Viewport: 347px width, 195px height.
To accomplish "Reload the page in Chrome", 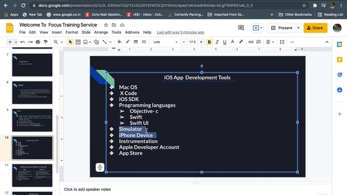I will click(x=23, y=5).
